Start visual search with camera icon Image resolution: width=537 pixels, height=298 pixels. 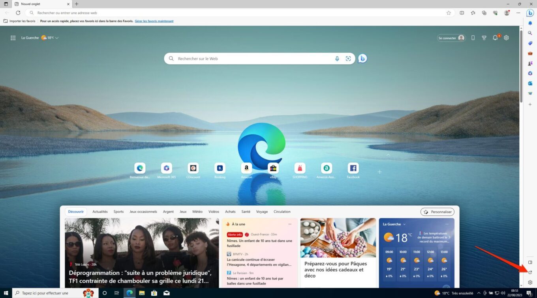(x=348, y=59)
